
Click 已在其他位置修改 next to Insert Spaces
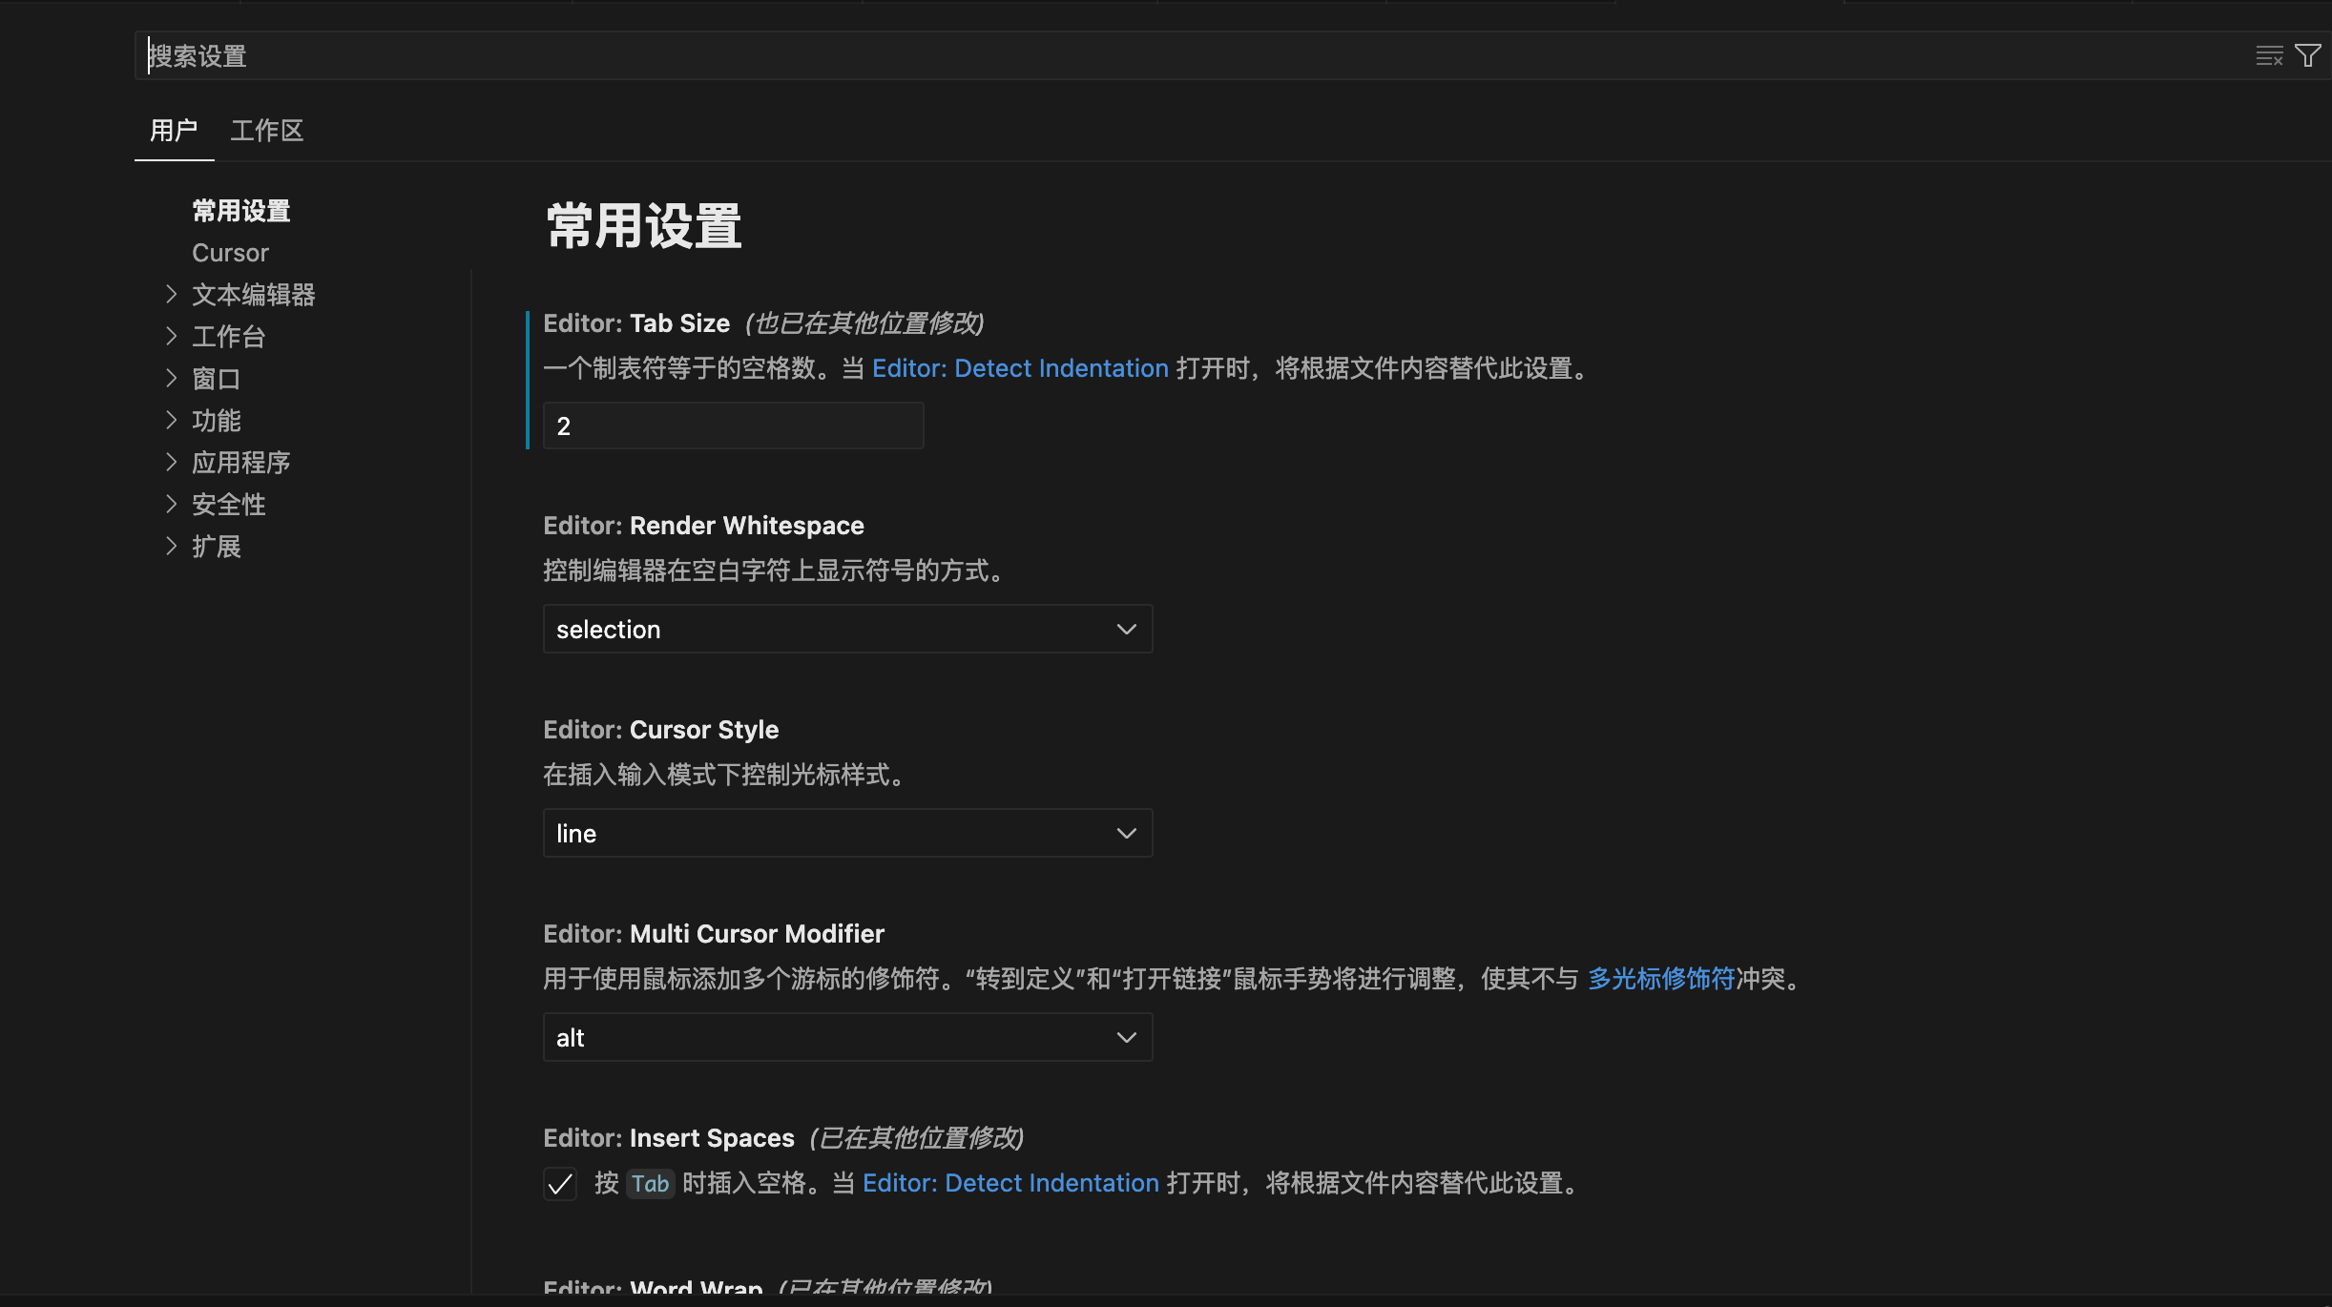pyautogui.click(x=916, y=1138)
